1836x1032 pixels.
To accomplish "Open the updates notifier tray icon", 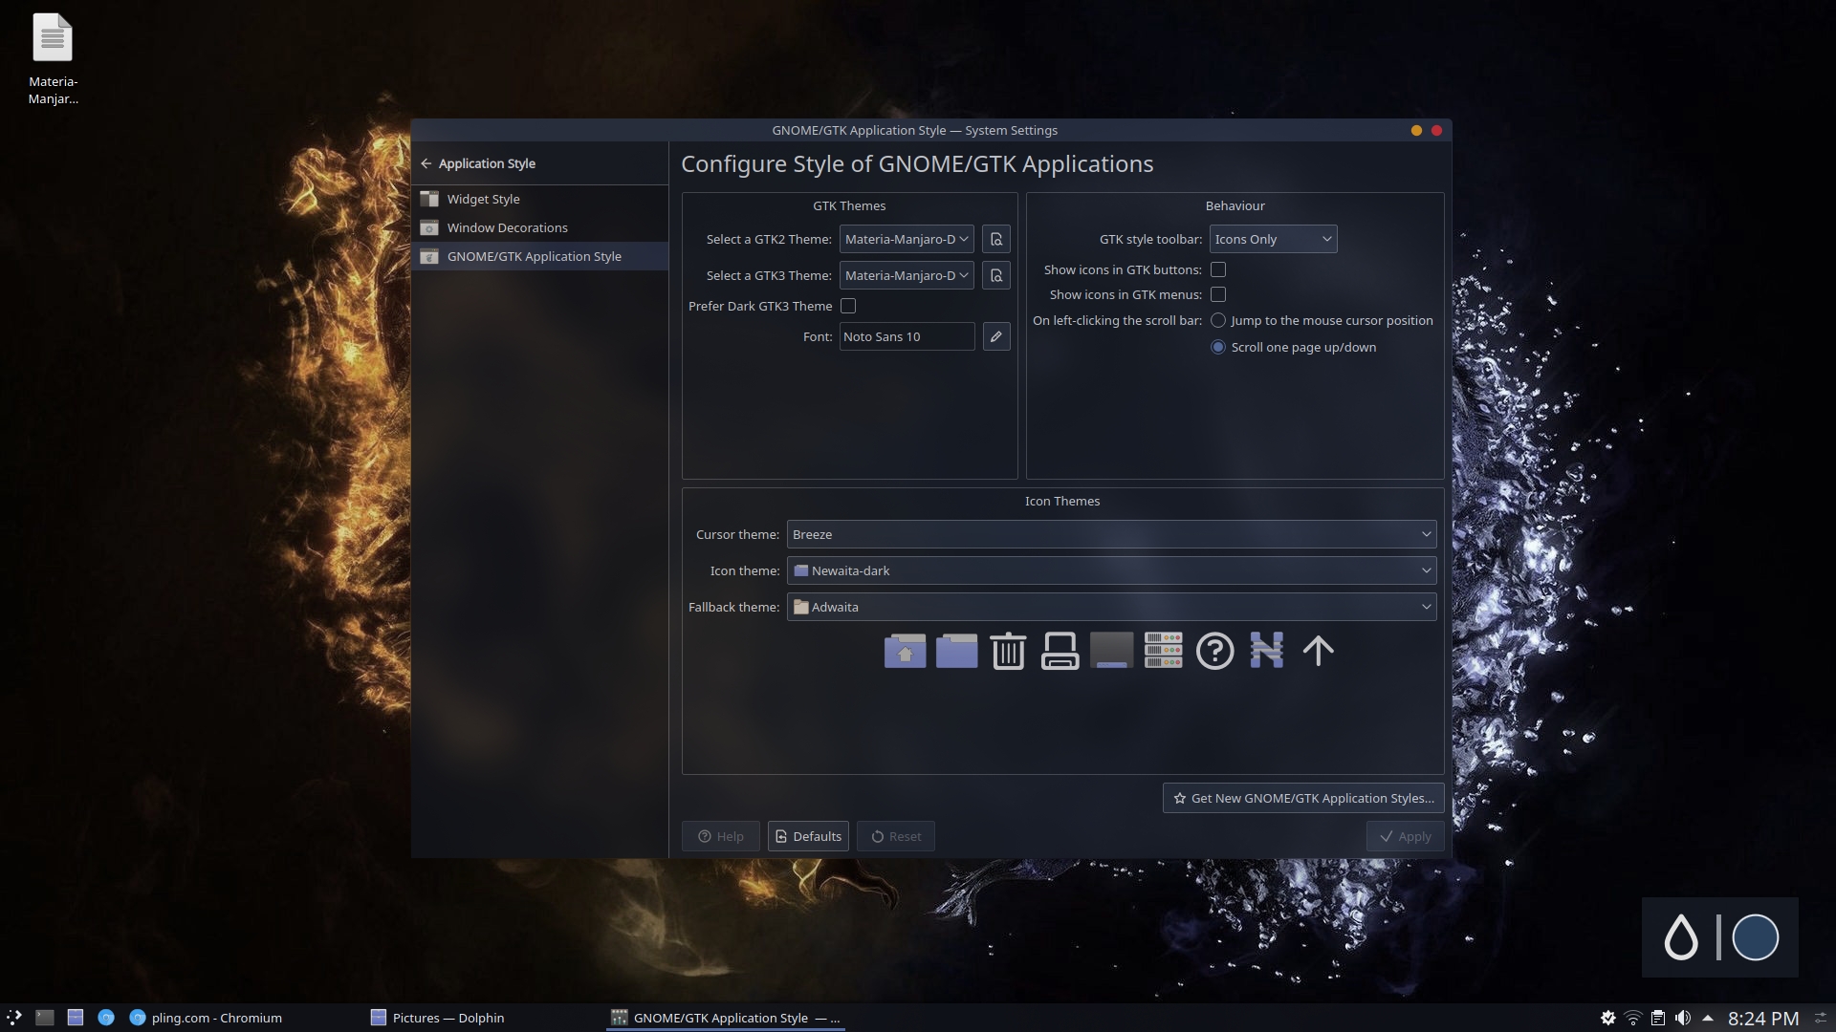I will point(1608,1018).
